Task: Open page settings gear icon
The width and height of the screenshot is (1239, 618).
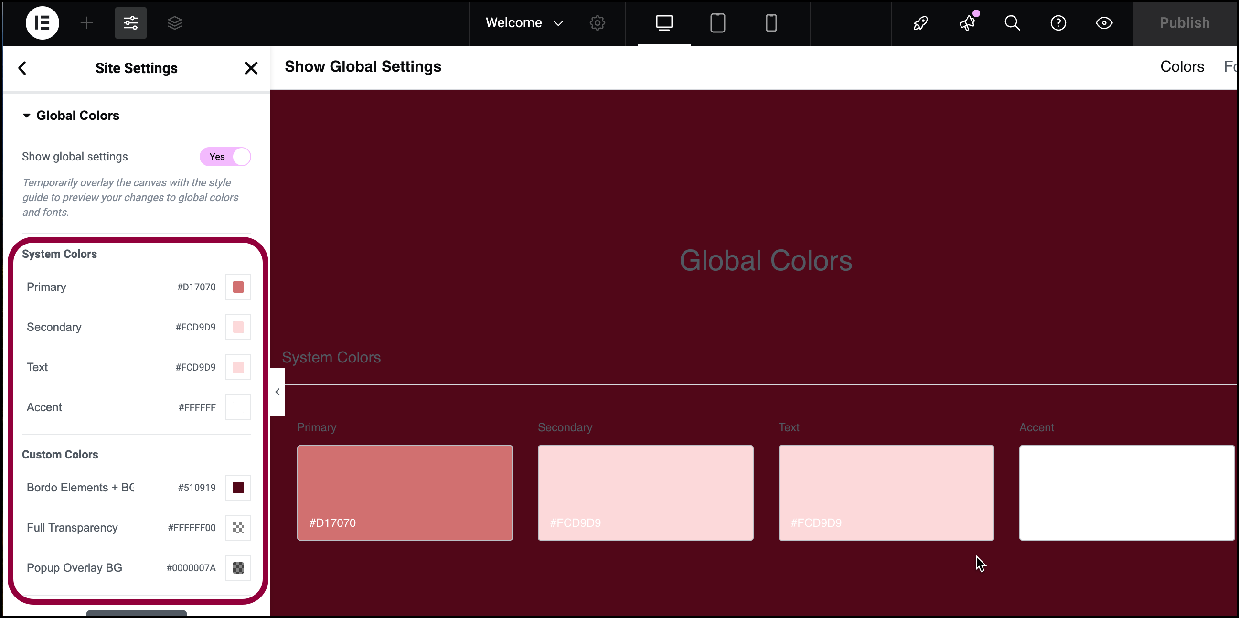Action: [598, 22]
